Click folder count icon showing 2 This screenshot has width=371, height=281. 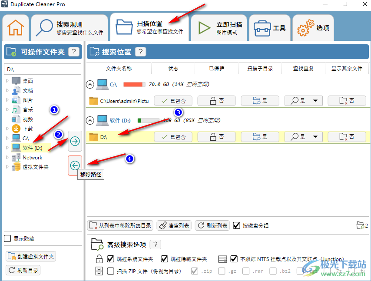362,225
